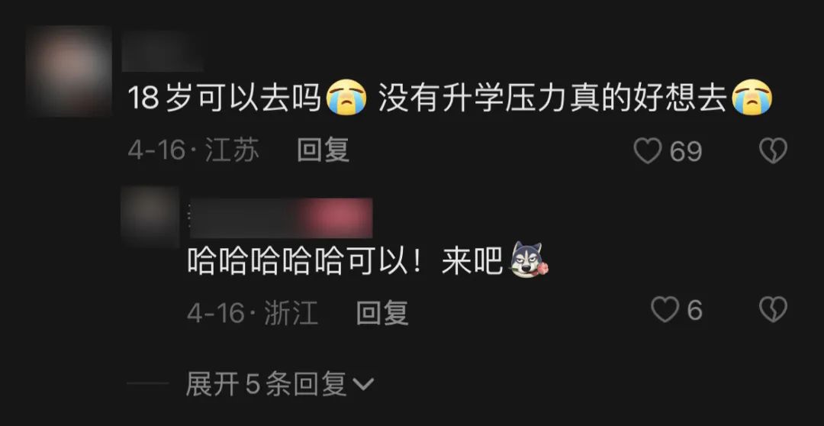The width and height of the screenshot is (824, 426).
Task: Open the reply author's small avatar
Action: pos(150,215)
